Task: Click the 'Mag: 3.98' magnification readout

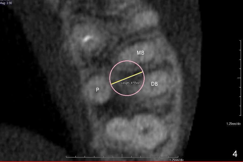Action: (6, 3)
